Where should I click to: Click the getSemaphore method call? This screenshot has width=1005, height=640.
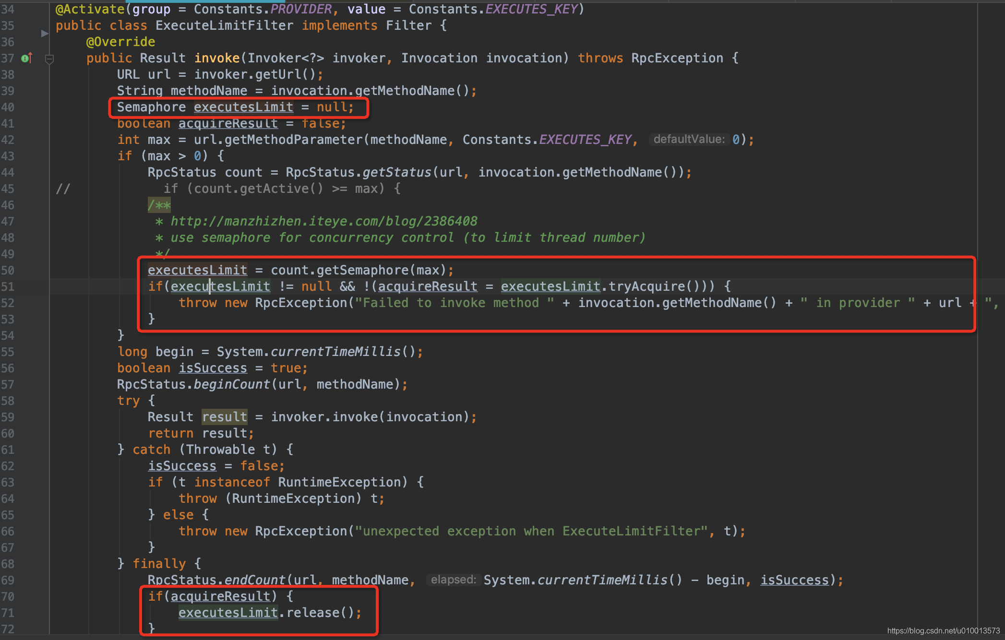362,270
